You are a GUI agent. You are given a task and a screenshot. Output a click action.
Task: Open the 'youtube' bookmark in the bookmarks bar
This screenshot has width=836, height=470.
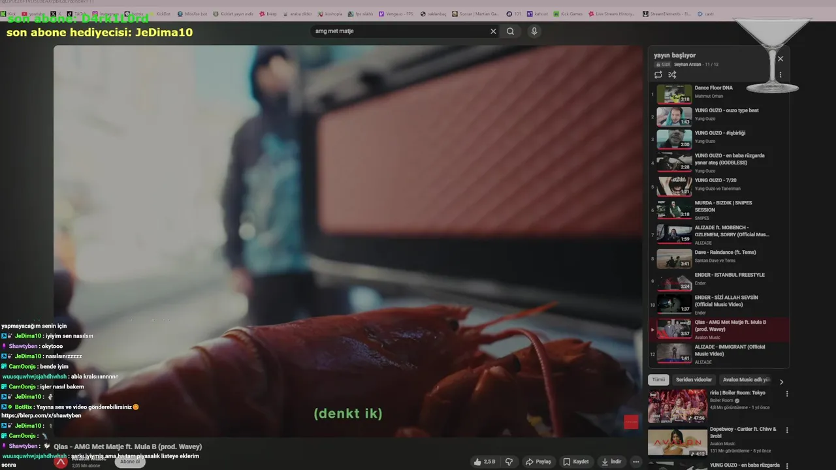[x=35, y=14]
